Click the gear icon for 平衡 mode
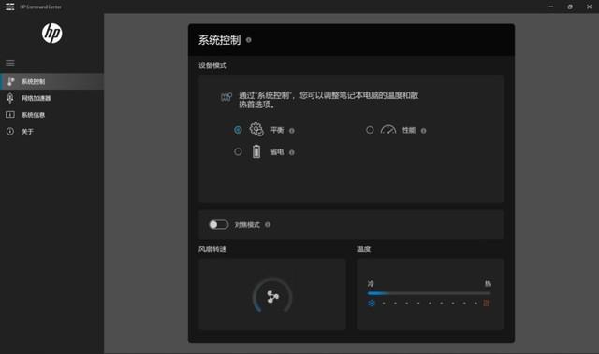The height and width of the screenshot is (354, 599). (256, 130)
